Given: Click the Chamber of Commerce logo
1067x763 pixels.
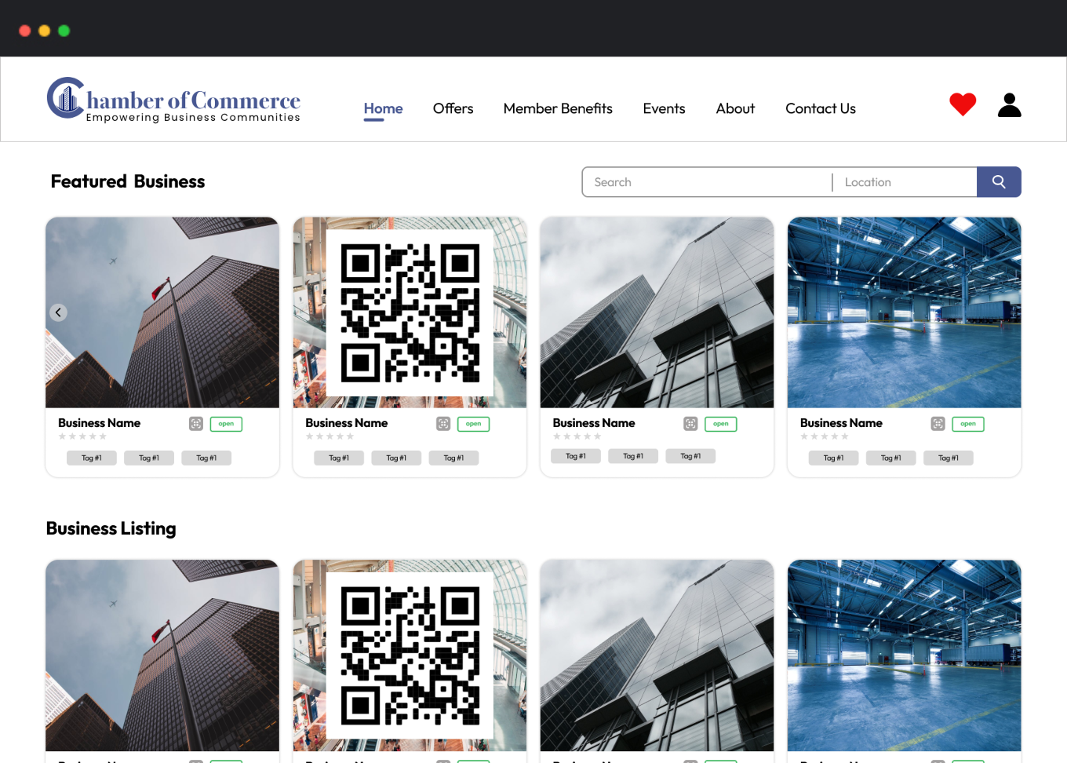Looking at the screenshot, I should 173,100.
